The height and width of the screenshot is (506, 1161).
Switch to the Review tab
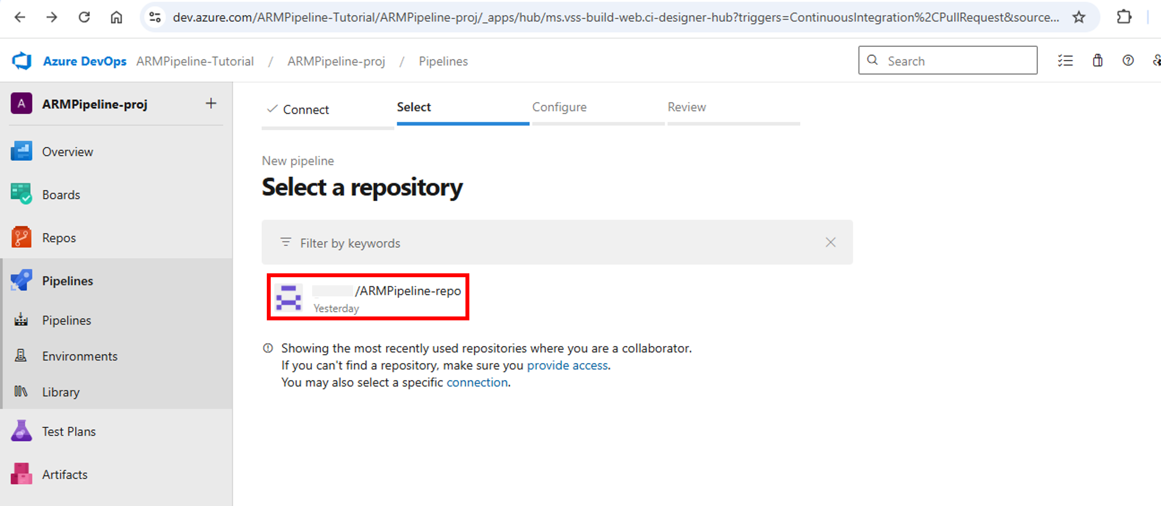click(686, 107)
